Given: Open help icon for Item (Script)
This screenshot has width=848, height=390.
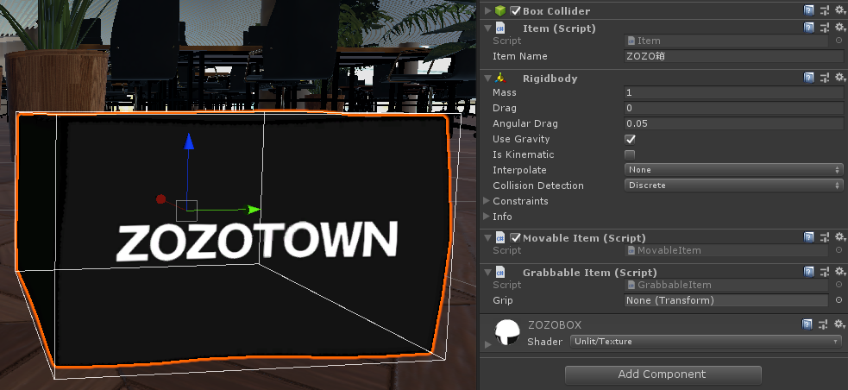Looking at the screenshot, I should coord(808,28).
